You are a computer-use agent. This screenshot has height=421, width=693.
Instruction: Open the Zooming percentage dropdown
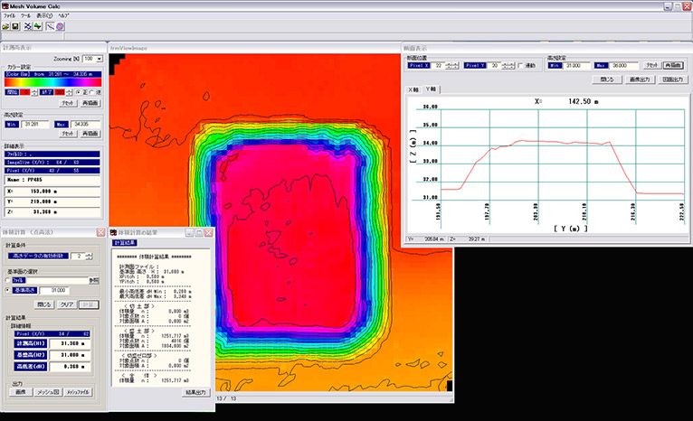(99, 57)
